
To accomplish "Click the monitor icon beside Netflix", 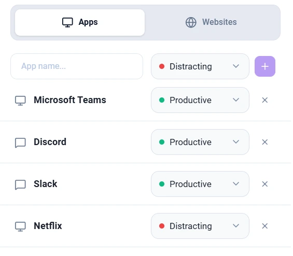I will pyautogui.click(x=20, y=226).
